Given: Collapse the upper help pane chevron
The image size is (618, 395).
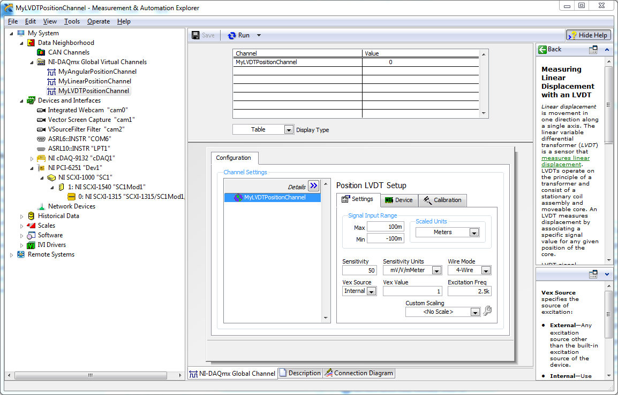Looking at the screenshot, I should point(607,50).
